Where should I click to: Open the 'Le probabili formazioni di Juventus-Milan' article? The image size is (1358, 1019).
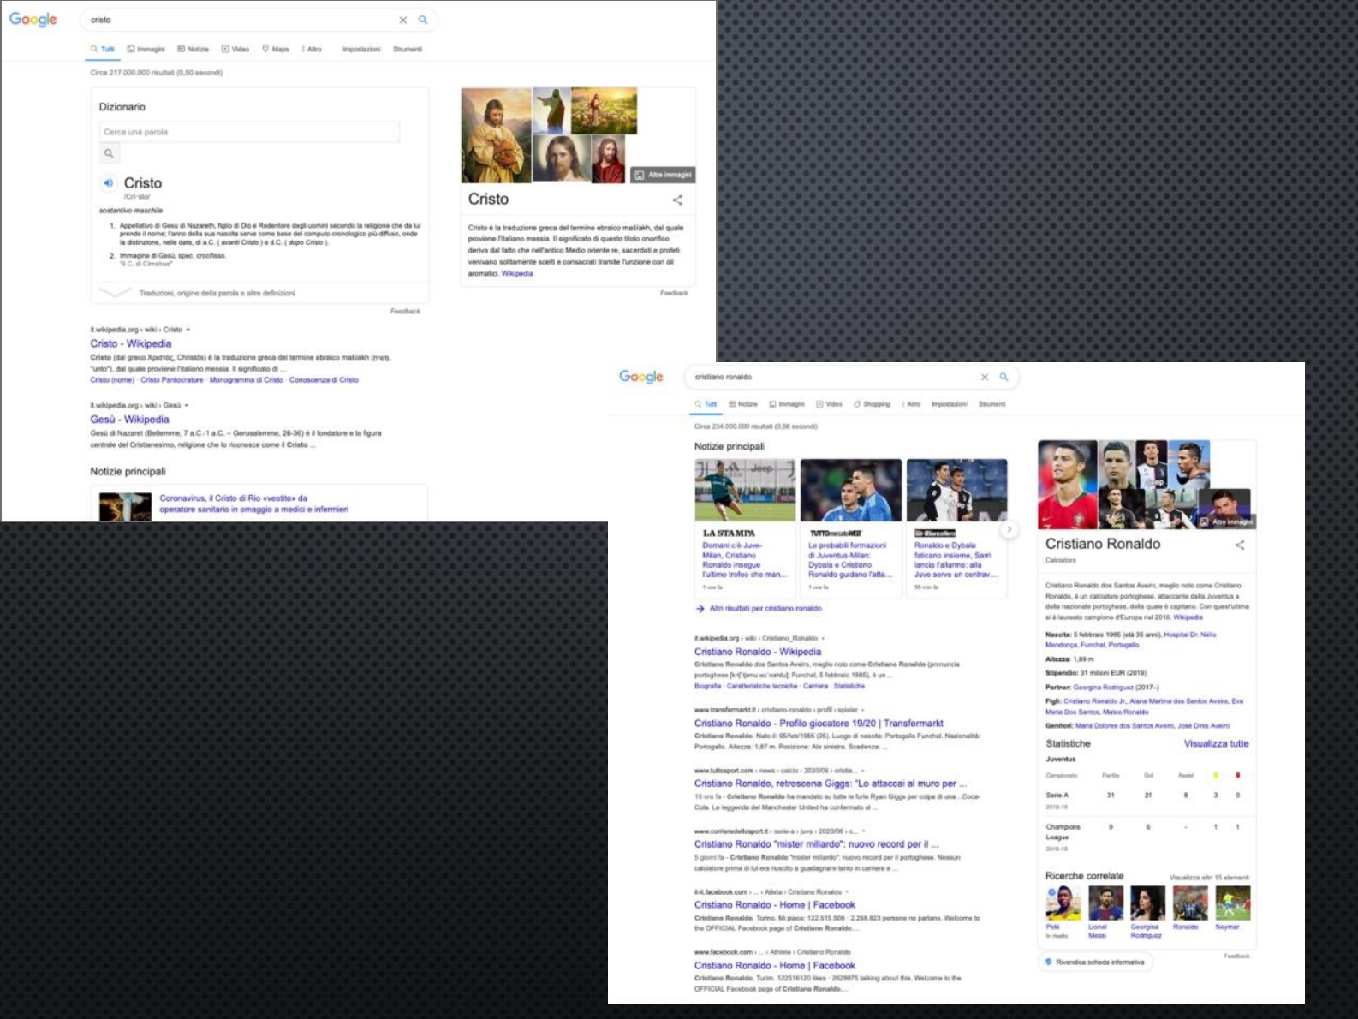(x=850, y=560)
